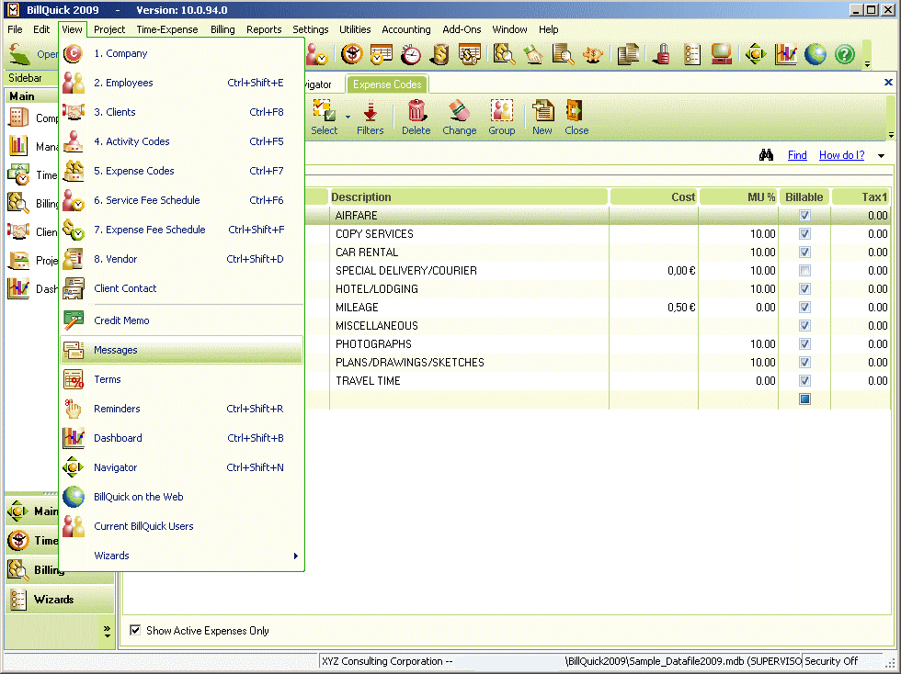Click Navigator icon in View menu
Image resolution: width=901 pixels, height=674 pixels.
coord(74,467)
